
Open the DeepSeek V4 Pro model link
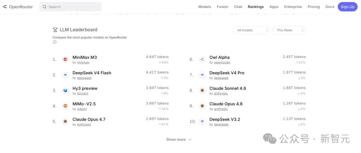(x=227, y=73)
